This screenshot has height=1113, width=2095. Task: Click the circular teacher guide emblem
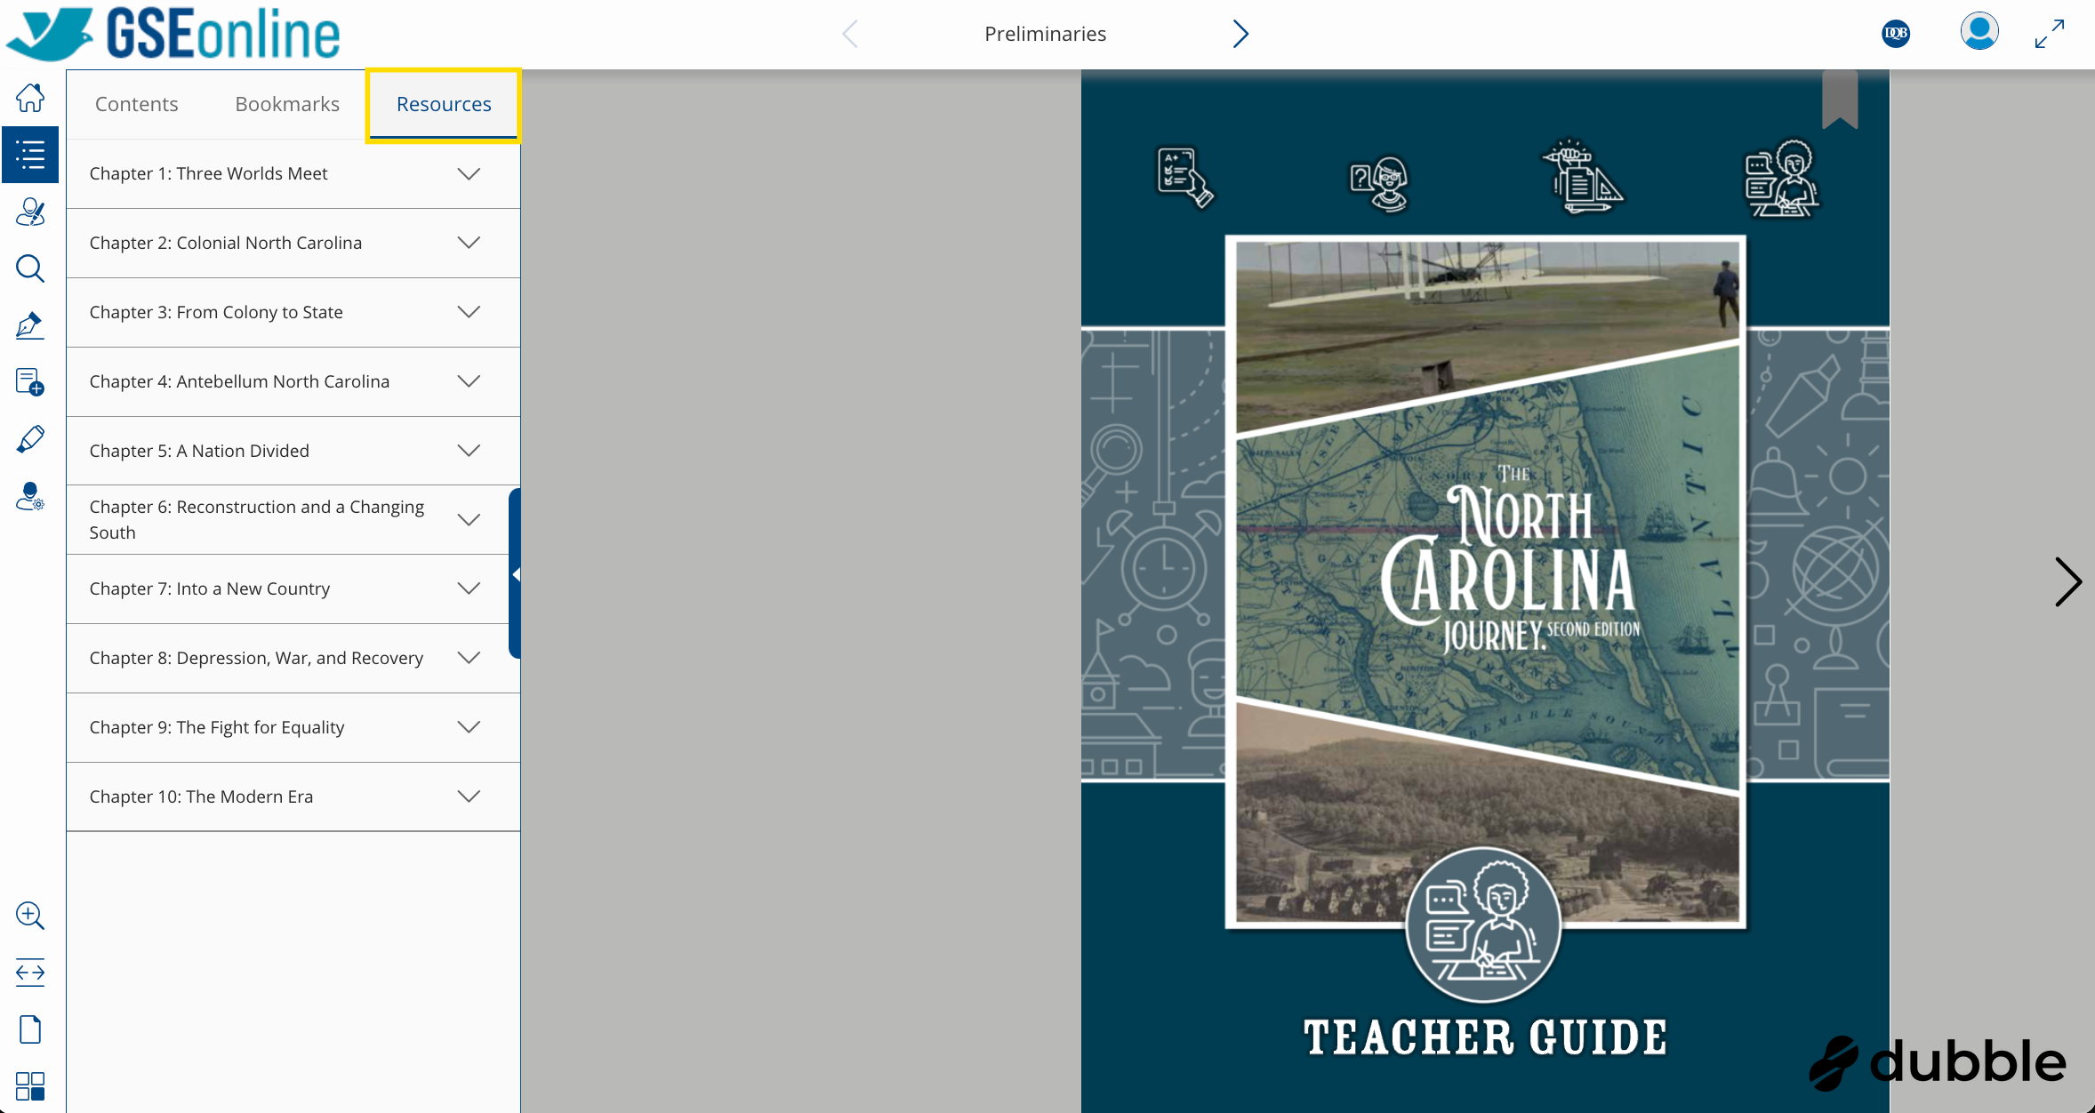click(1483, 925)
